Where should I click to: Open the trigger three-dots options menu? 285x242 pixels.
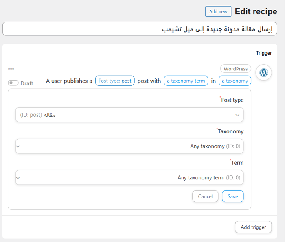pyautogui.click(x=11, y=69)
